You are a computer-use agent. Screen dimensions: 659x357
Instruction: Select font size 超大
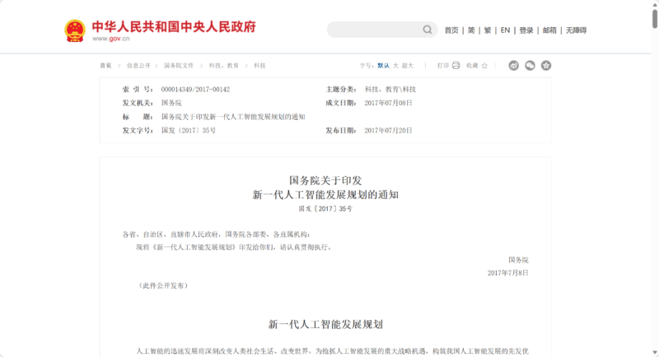coord(408,66)
